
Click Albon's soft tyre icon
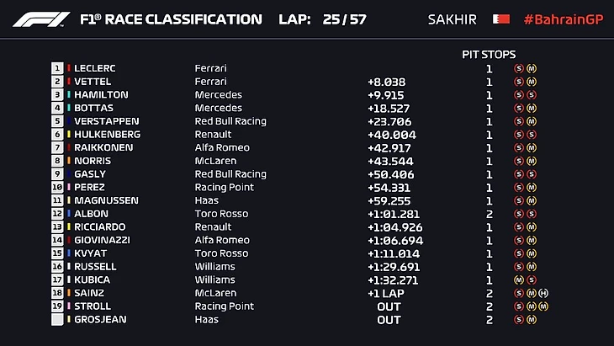(x=519, y=214)
